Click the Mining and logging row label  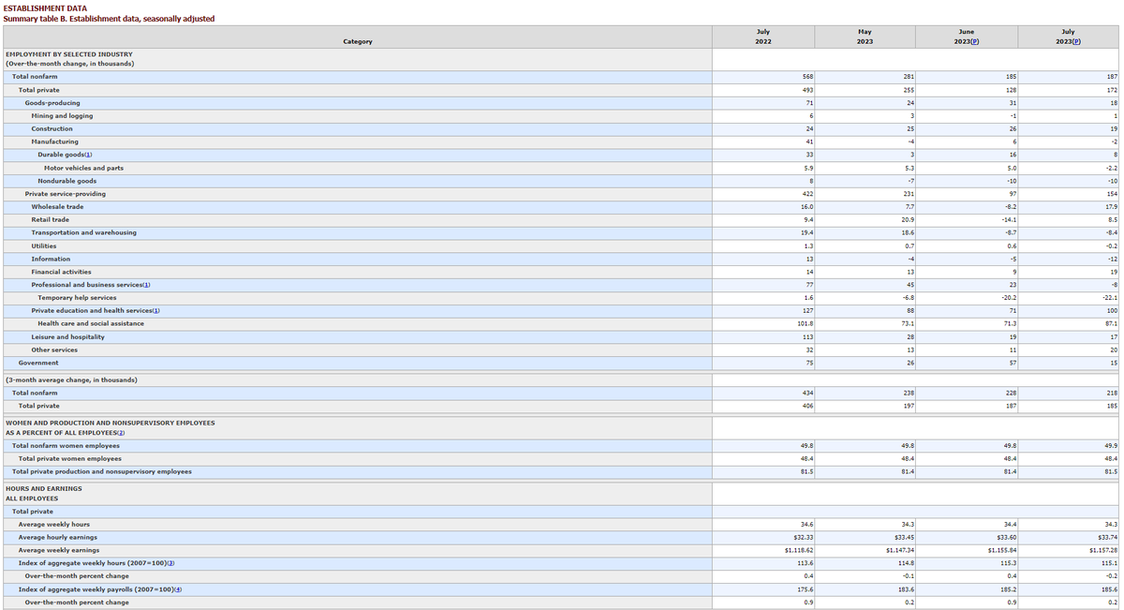point(62,115)
